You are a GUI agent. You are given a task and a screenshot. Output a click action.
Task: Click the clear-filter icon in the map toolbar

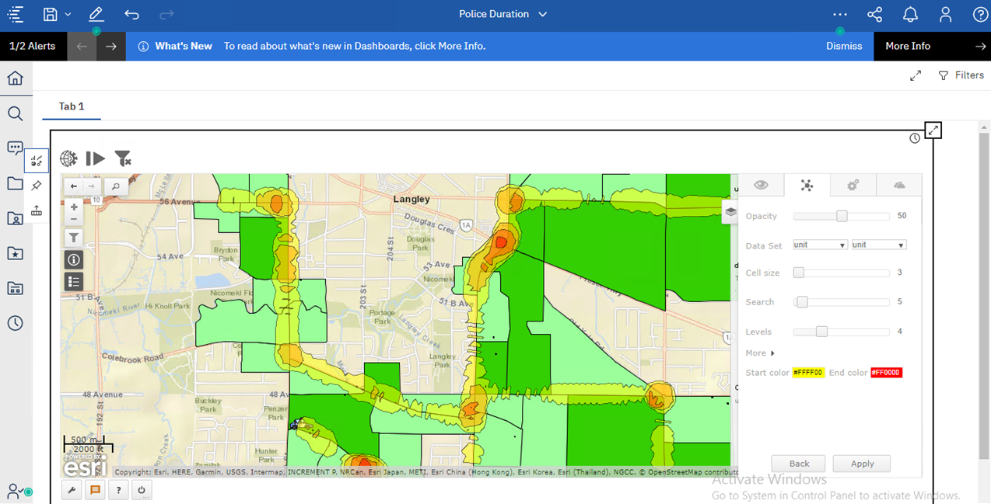coord(123,158)
